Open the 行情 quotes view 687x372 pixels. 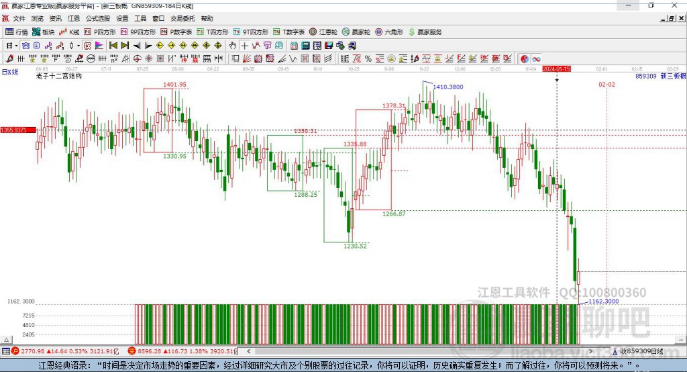(x=16, y=32)
